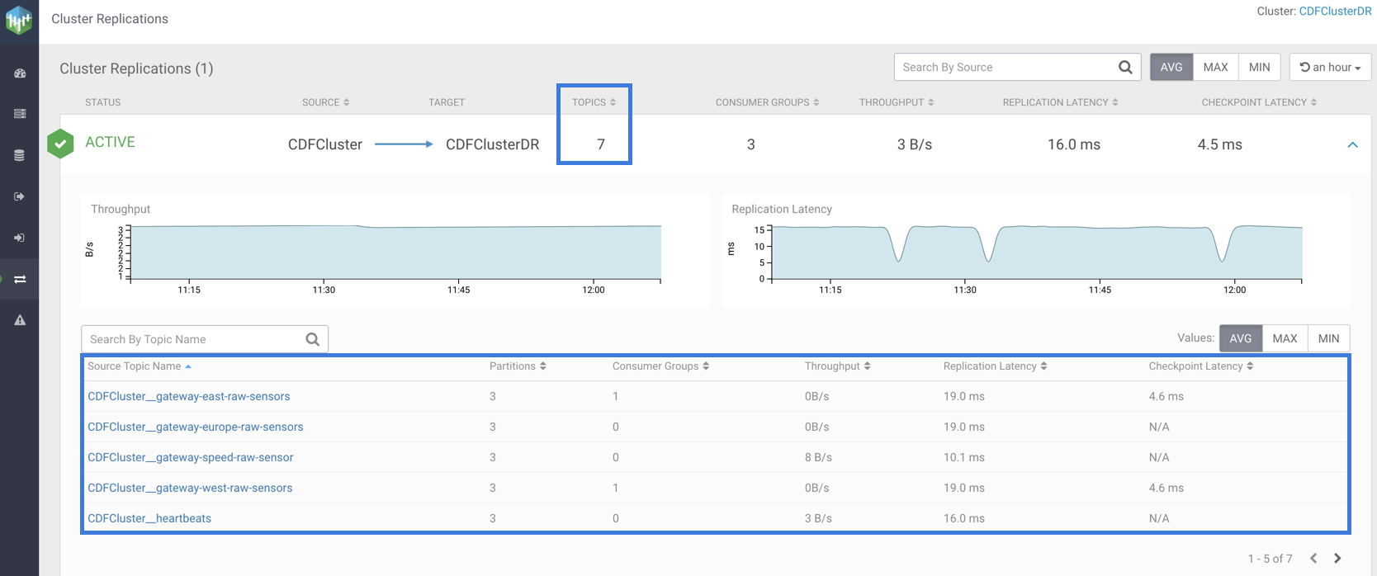Open the CDFClusterDR cluster link

pyautogui.click(x=1335, y=12)
